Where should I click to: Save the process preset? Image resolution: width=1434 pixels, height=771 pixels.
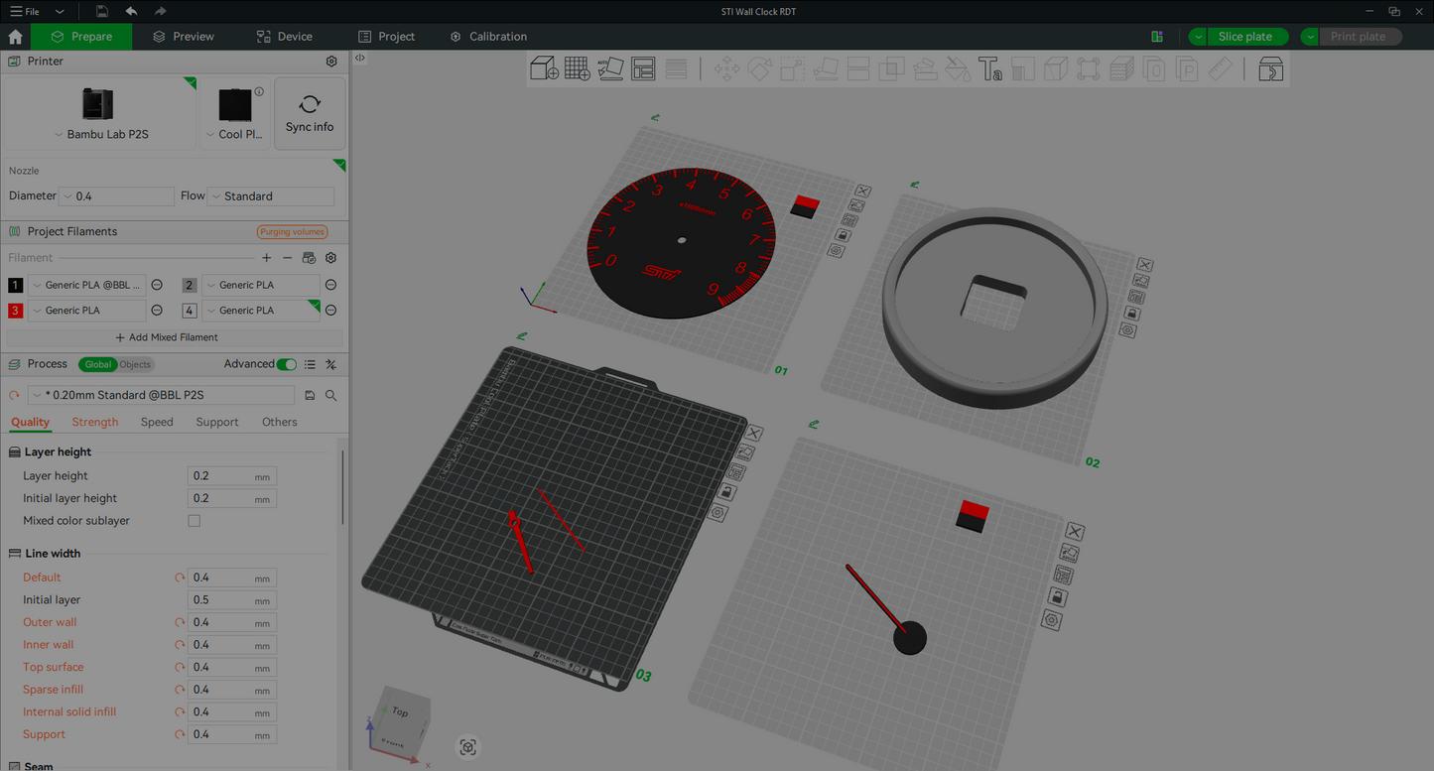[310, 395]
